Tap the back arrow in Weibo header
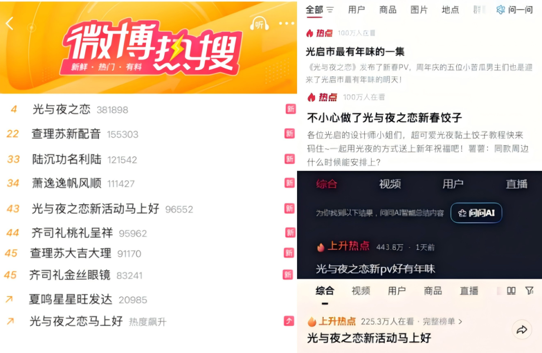 pos(10,24)
